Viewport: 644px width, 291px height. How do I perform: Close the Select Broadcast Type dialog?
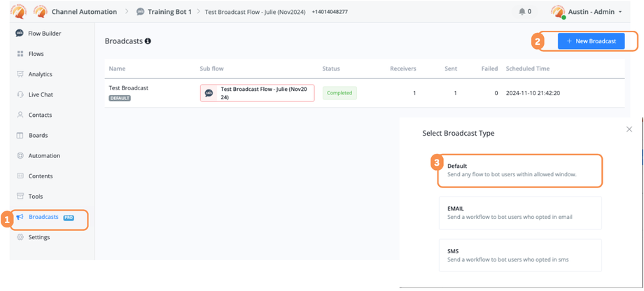(x=629, y=129)
